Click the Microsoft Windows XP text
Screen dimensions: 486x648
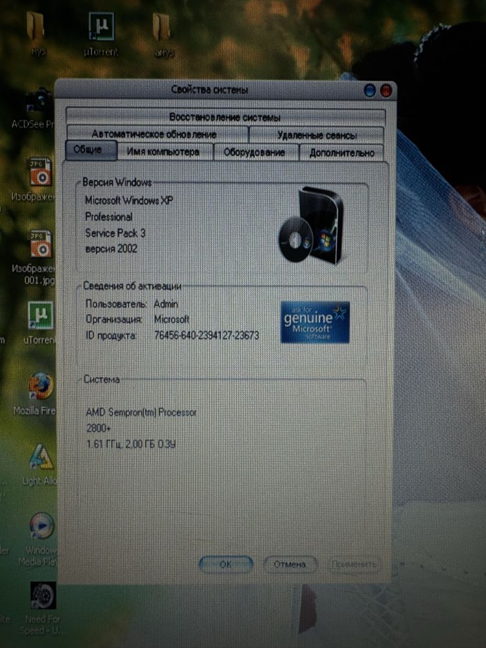(x=129, y=200)
